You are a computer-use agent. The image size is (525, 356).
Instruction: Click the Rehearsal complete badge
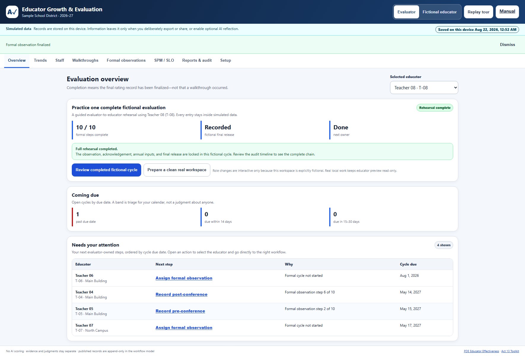point(435,108)
